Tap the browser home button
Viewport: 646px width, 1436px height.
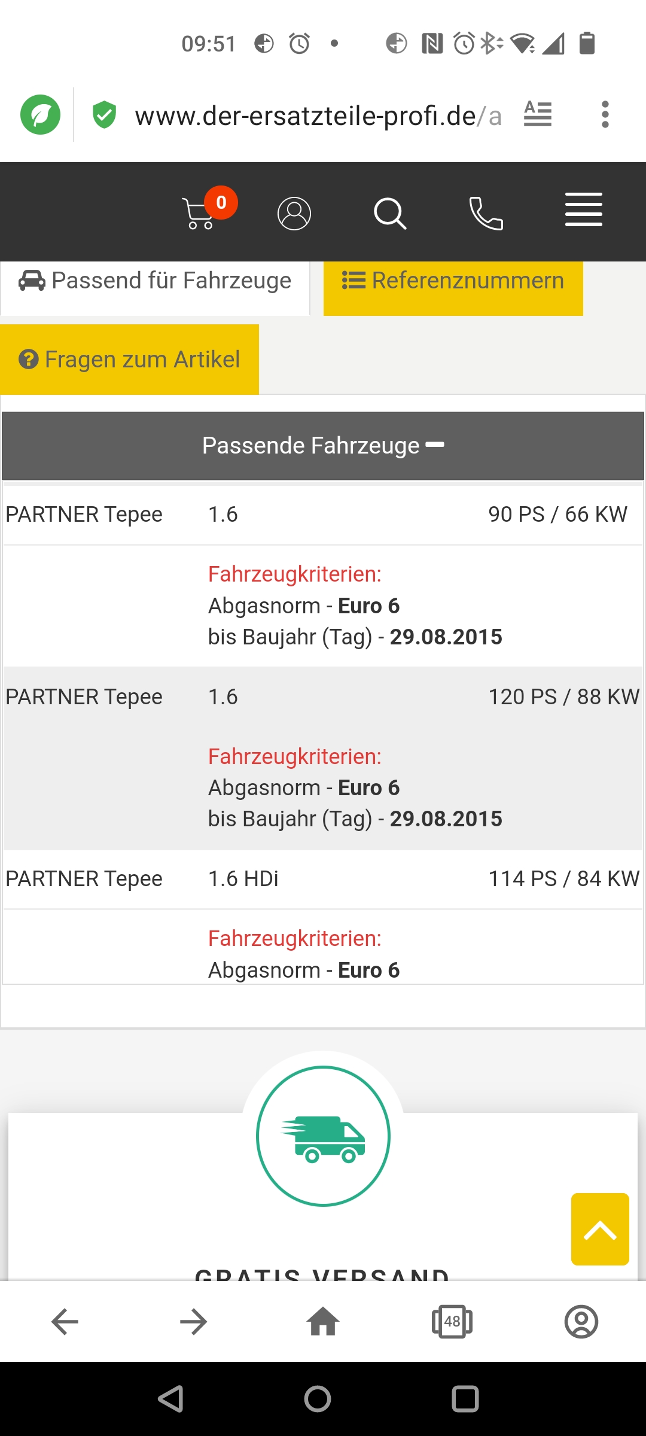tap(323, 1322)
